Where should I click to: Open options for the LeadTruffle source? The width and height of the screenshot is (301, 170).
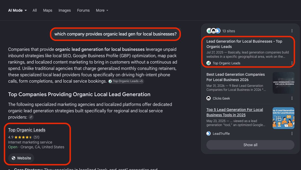click(x=292, y=133)
